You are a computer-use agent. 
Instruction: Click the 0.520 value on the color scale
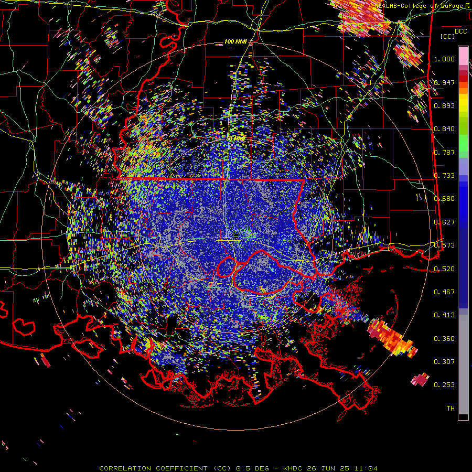click(x=444, y=269)
